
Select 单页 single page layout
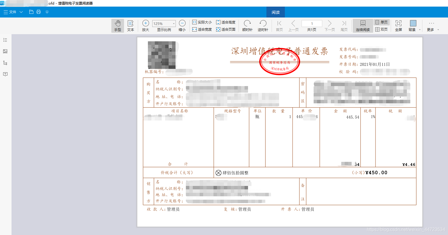pos(382,22)
